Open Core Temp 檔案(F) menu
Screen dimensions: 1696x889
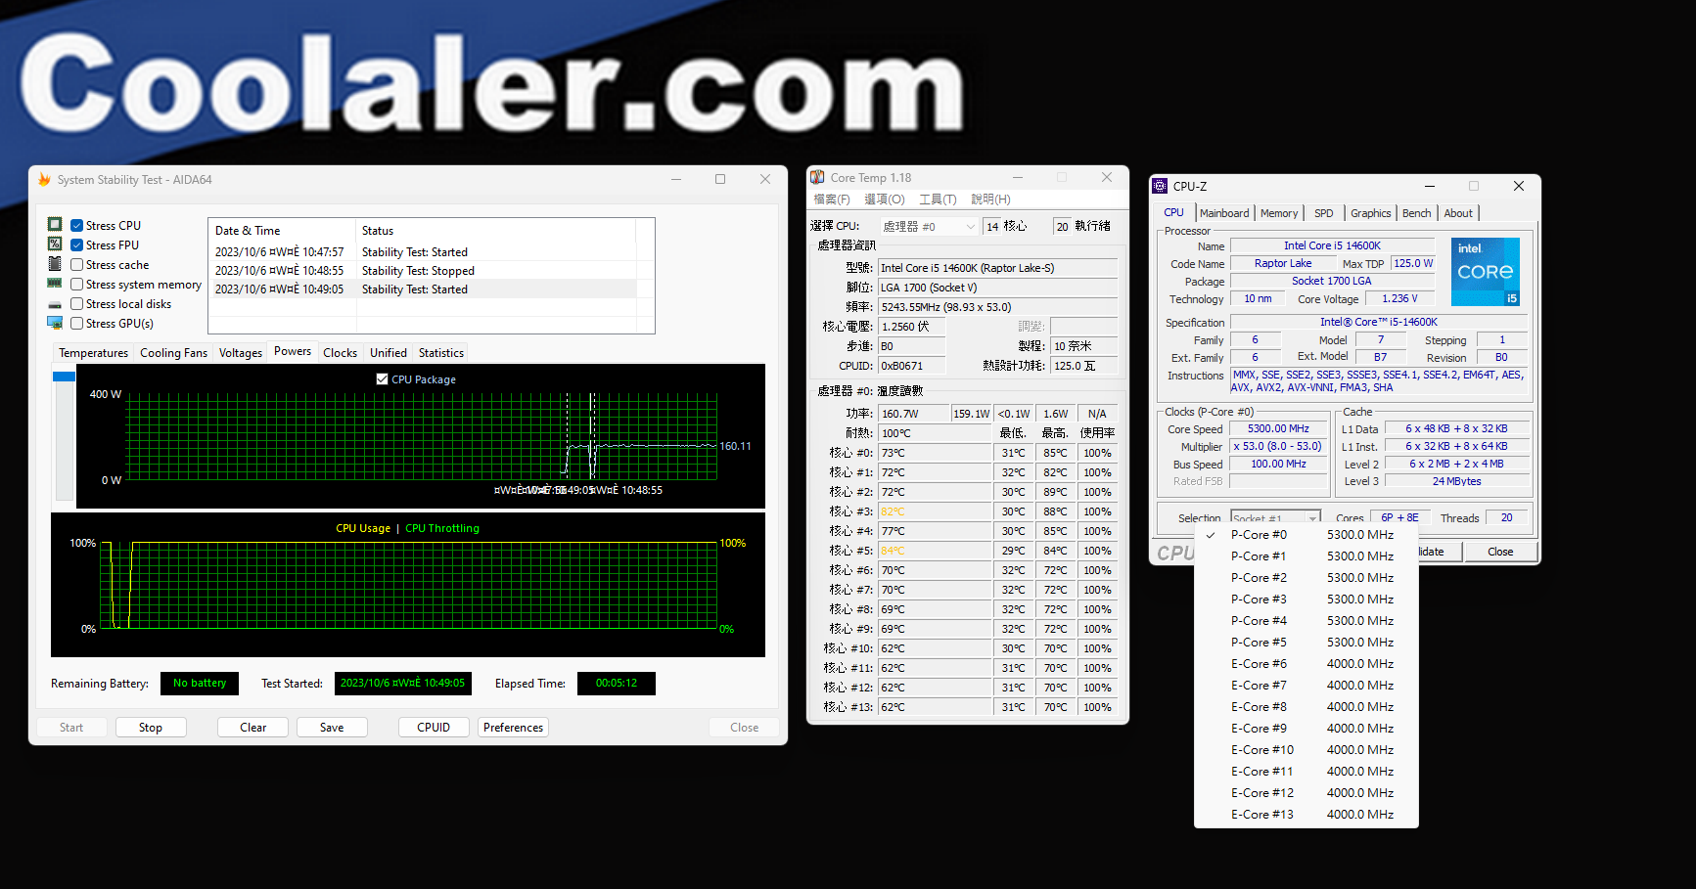832,200
